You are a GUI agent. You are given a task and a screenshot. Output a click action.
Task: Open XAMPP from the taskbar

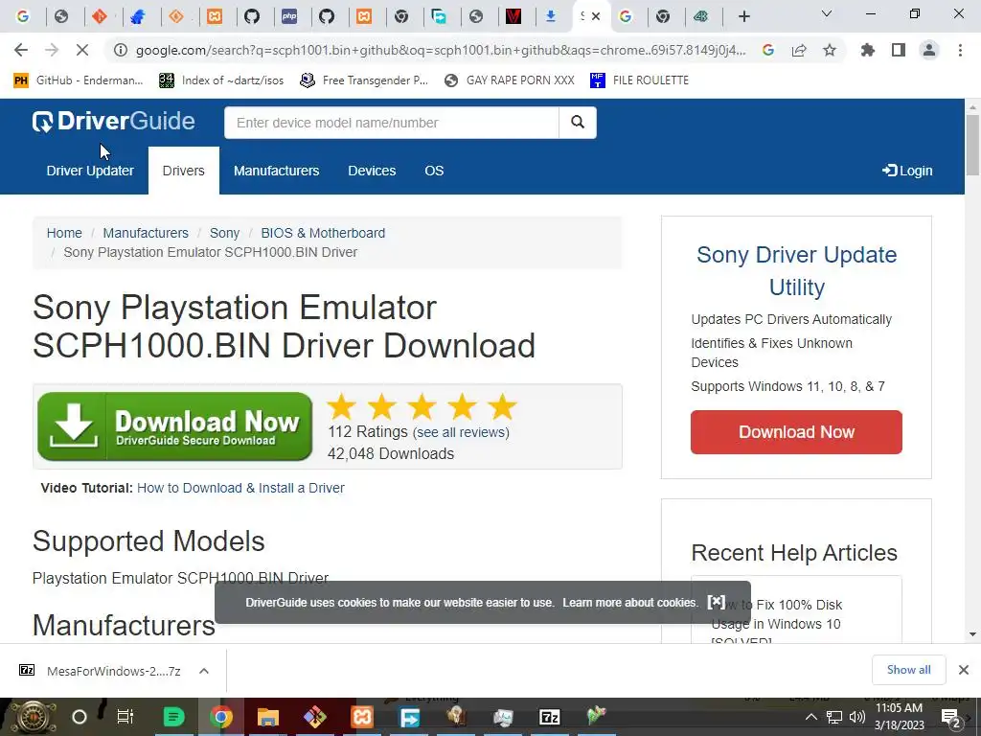click(361, 717)
